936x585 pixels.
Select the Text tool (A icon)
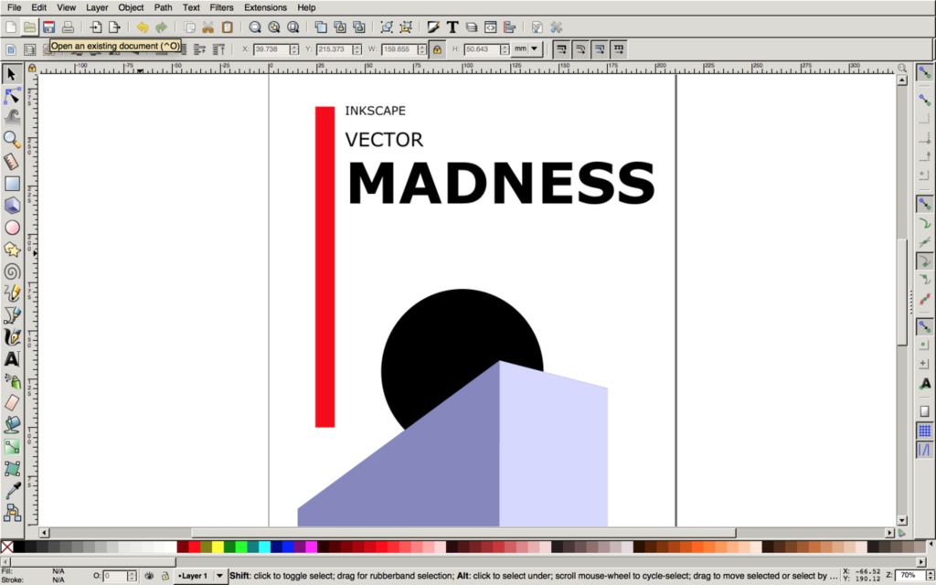point(12,359)
